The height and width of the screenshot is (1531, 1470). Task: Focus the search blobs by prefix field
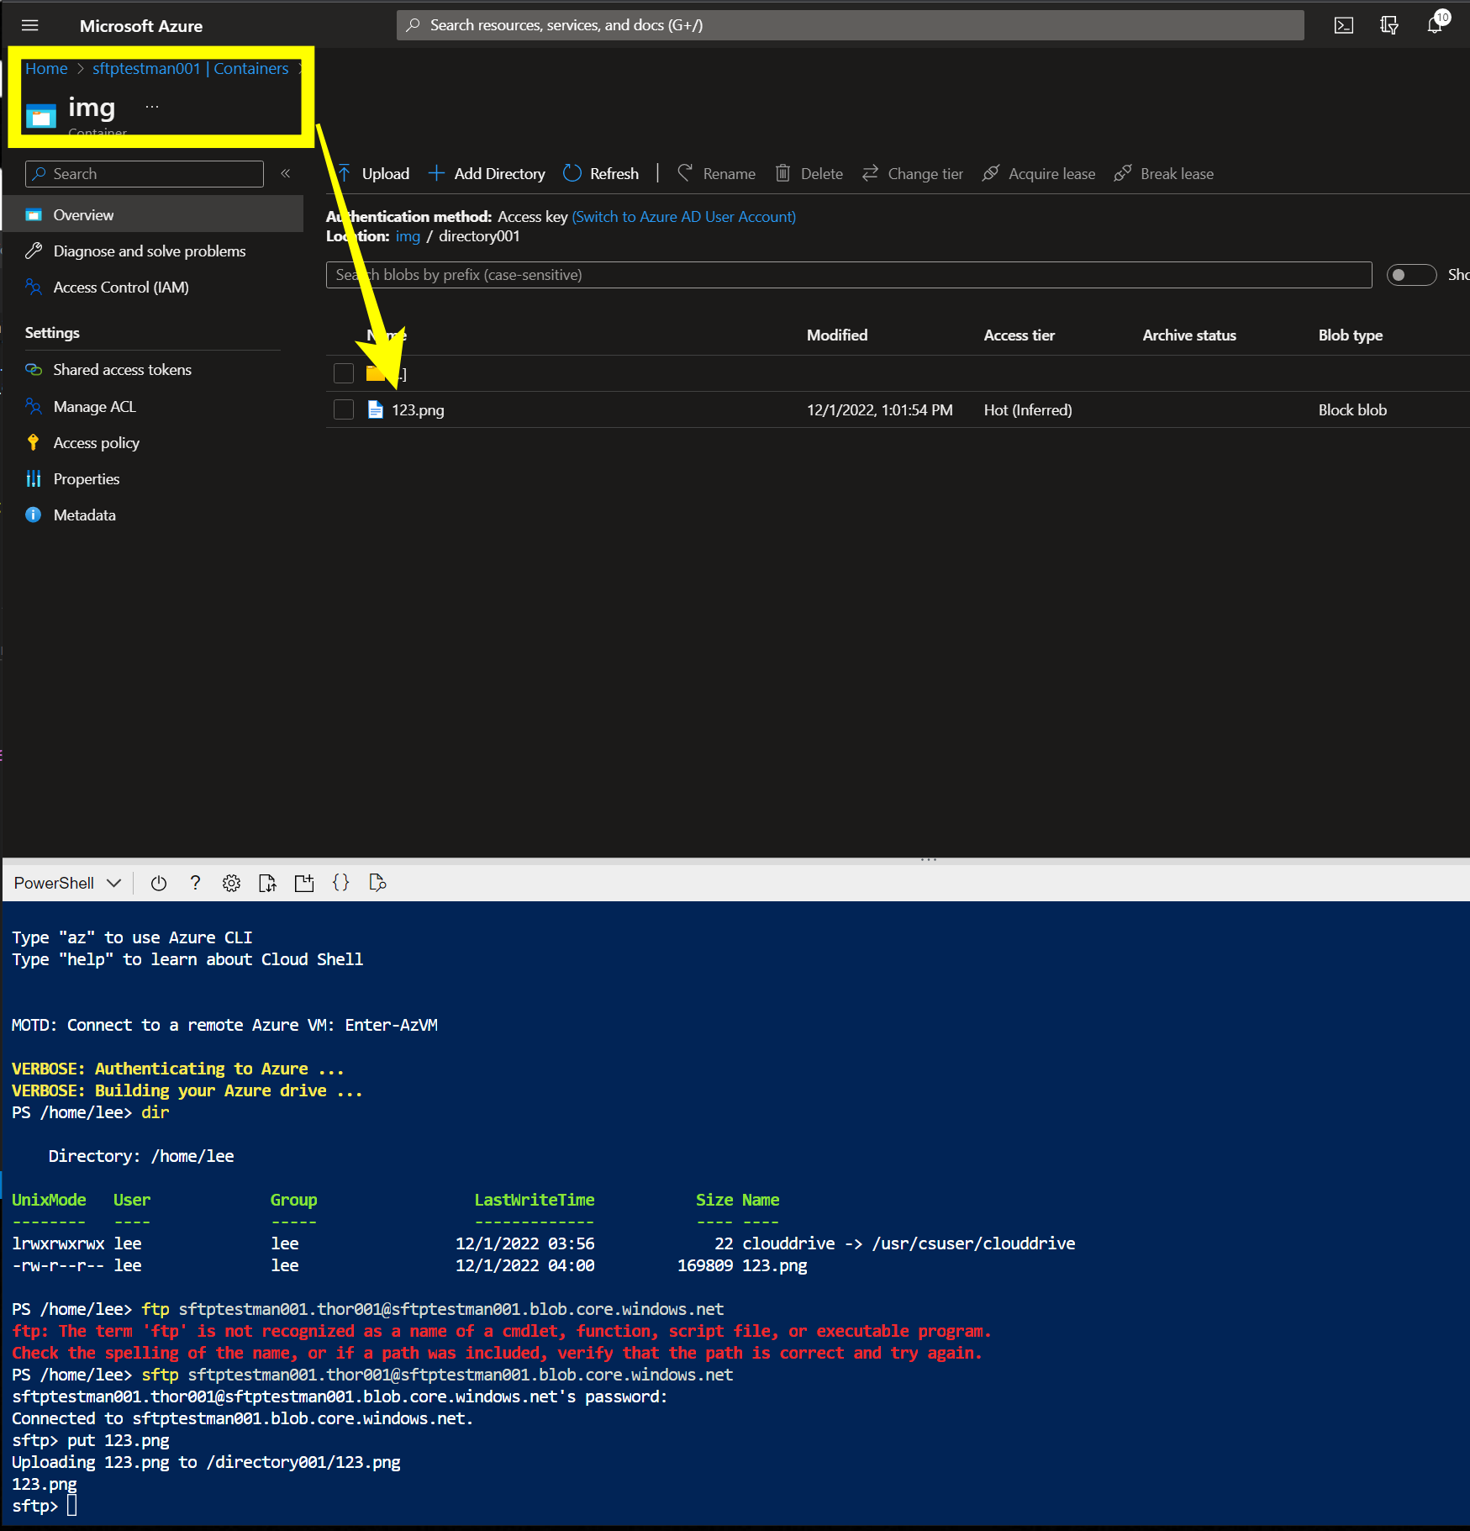849,275
